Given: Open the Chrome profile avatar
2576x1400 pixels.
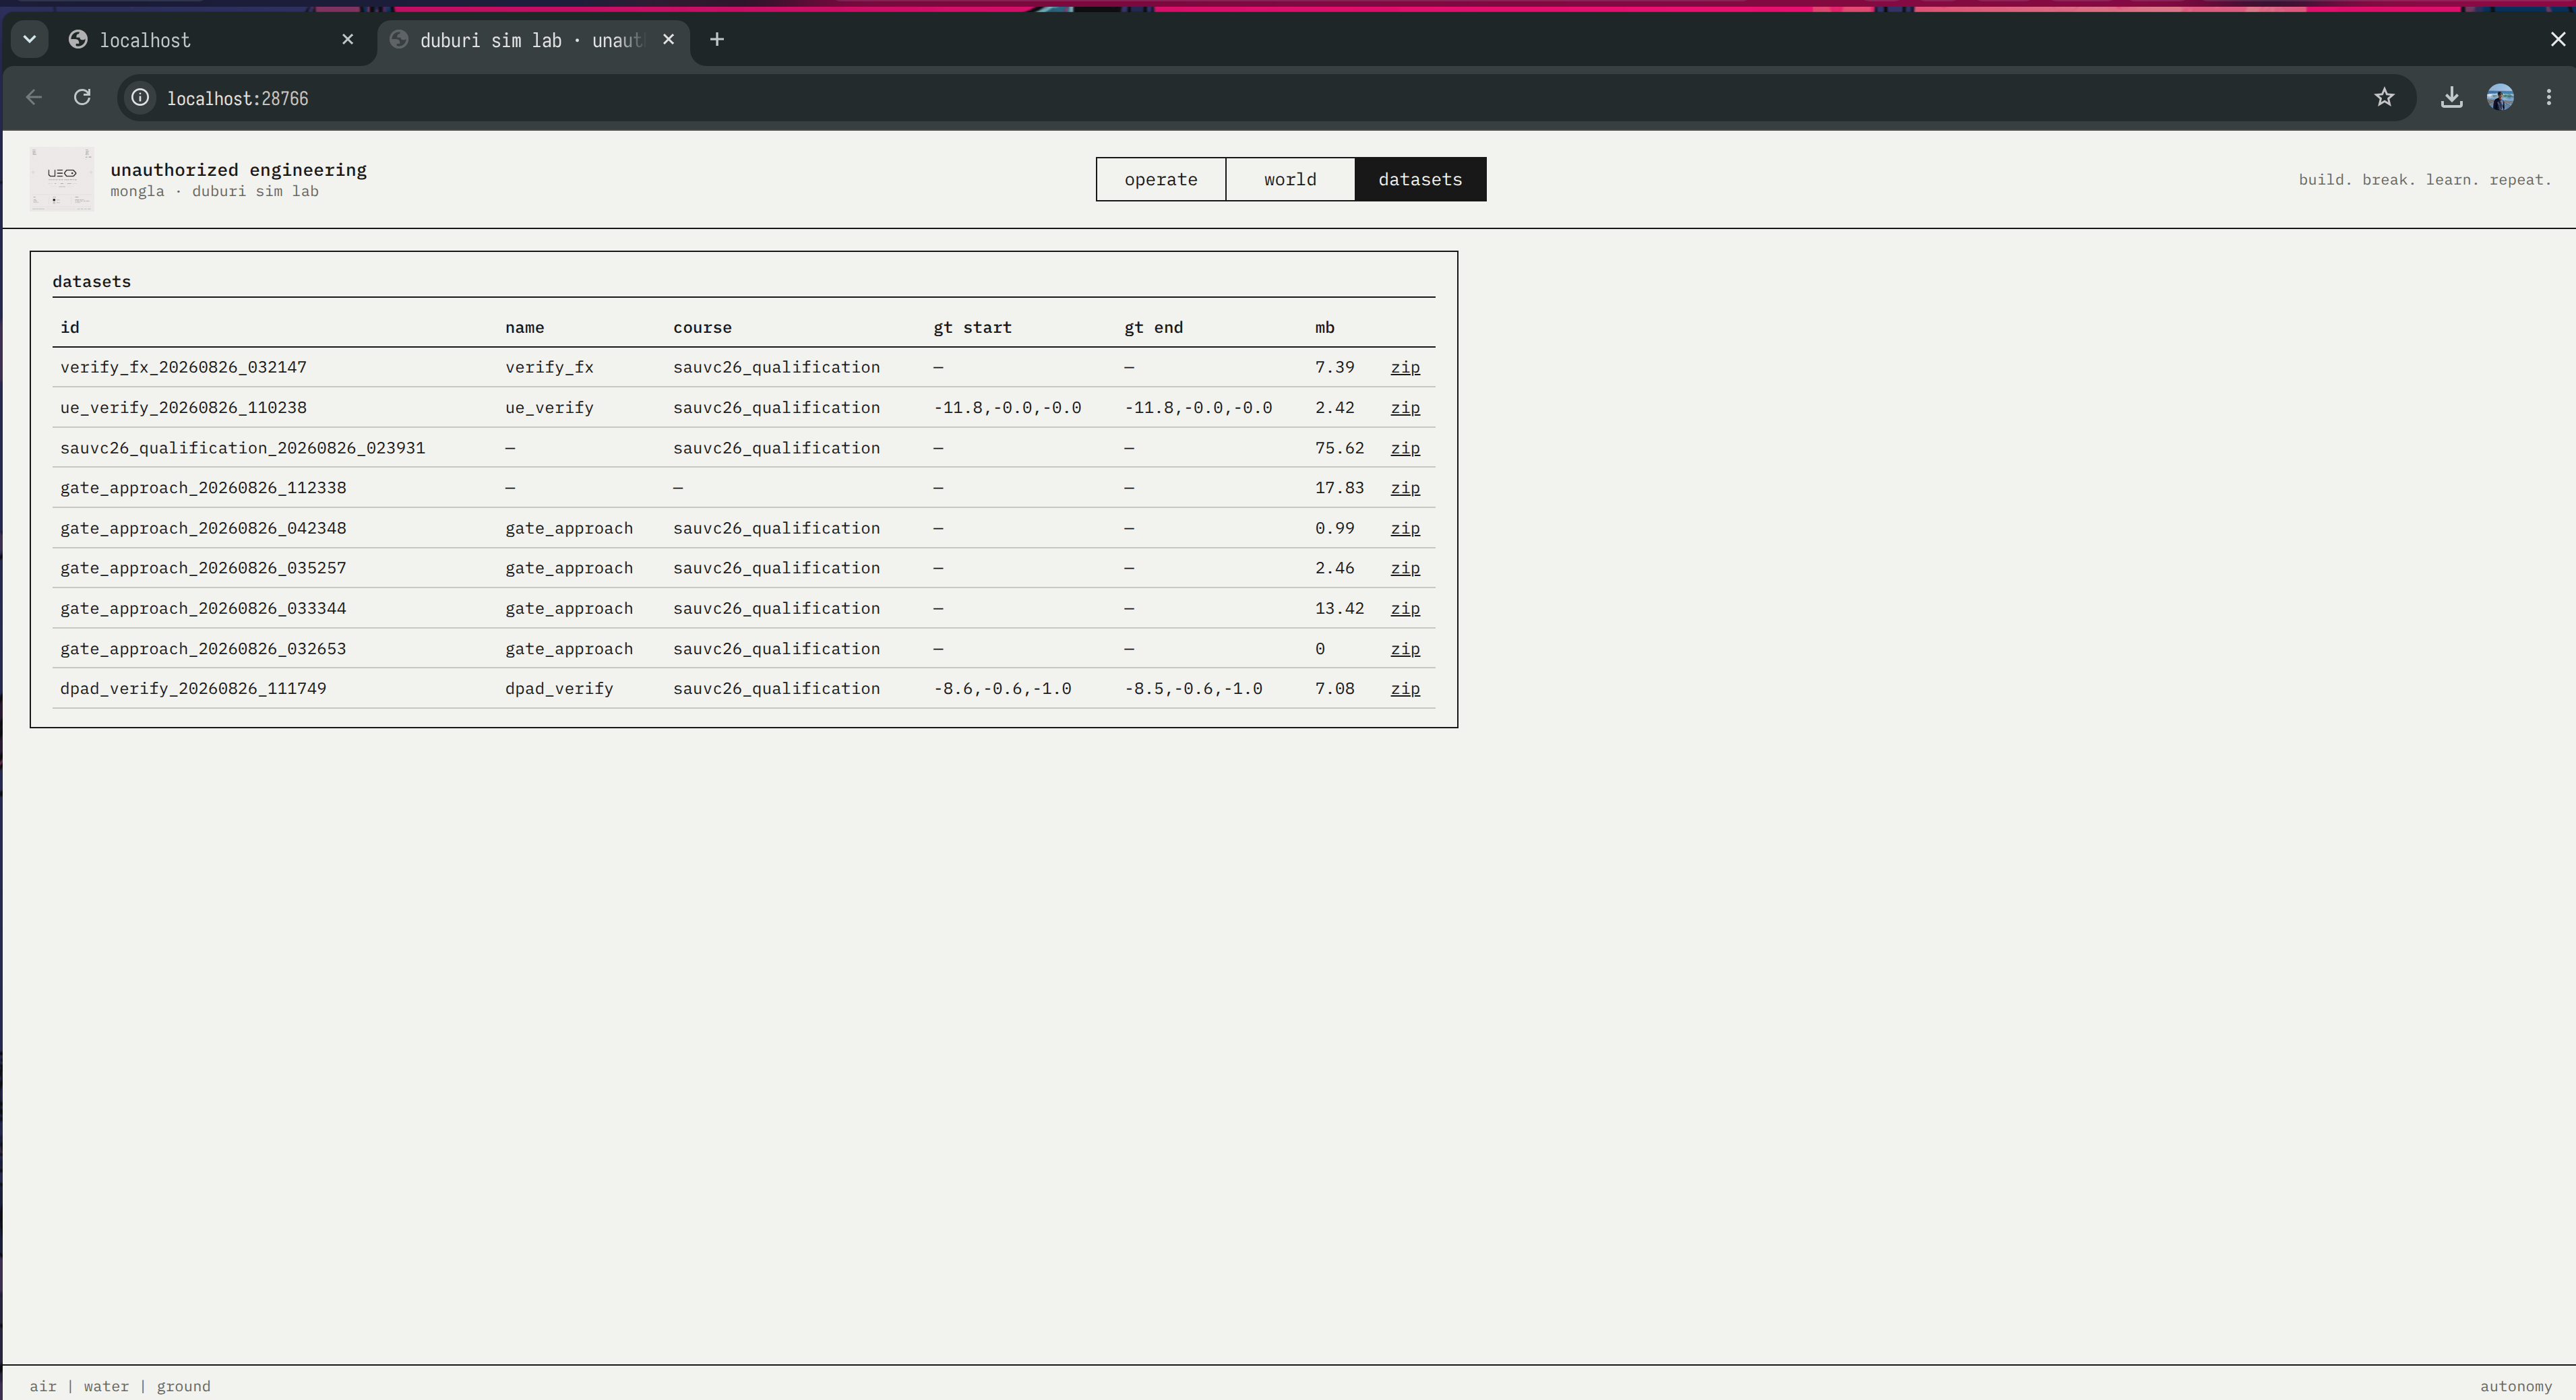Looking at the screenshot, I should pos(2500,98).
